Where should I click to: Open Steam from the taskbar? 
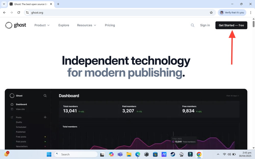173,154
